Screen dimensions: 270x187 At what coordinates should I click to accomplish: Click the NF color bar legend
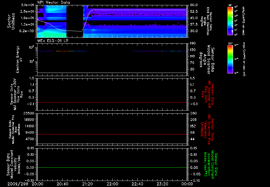coord(230,21)
